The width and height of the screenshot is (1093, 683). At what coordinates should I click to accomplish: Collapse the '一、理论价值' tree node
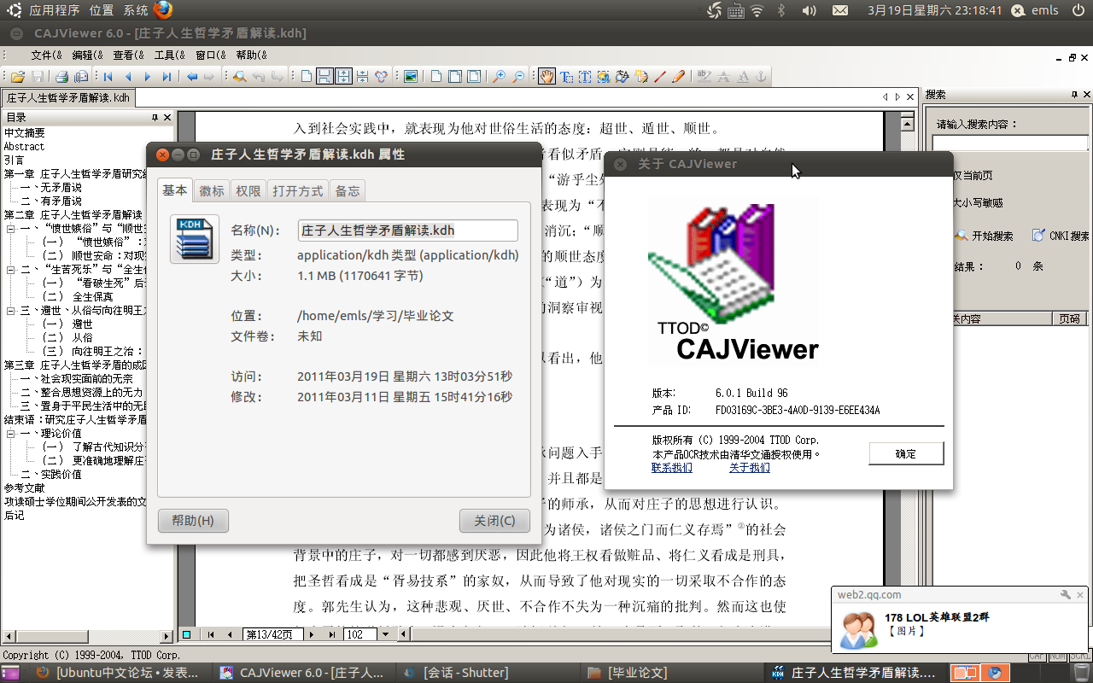point(10,434)
